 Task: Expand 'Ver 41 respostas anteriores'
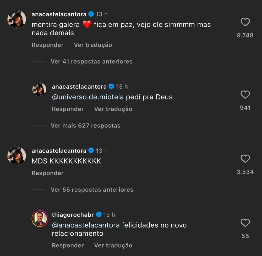pos(91,62)
